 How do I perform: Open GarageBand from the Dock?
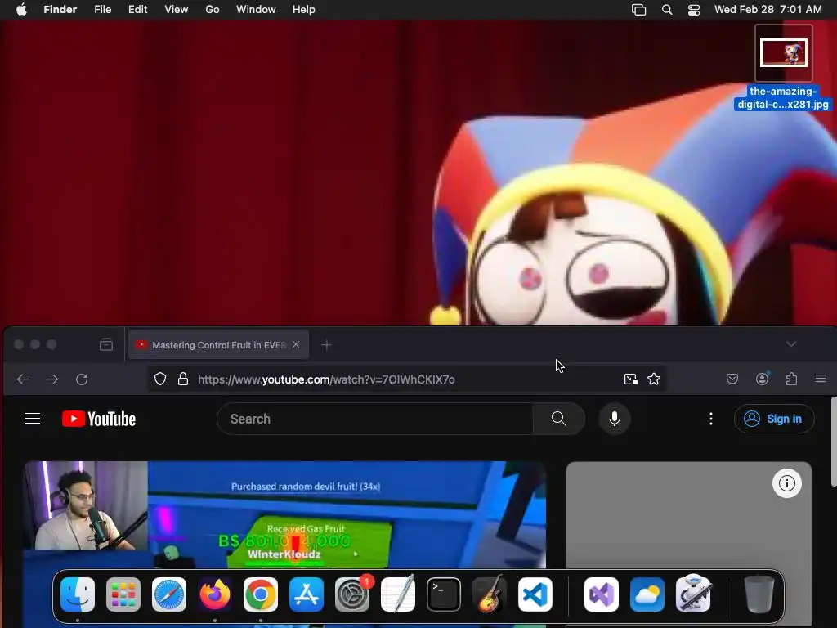490,594
